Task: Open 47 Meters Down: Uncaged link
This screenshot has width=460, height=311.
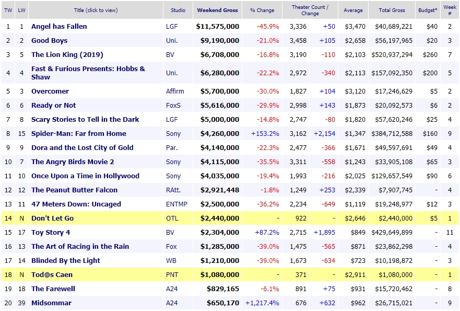Action: tap(76, 204)
